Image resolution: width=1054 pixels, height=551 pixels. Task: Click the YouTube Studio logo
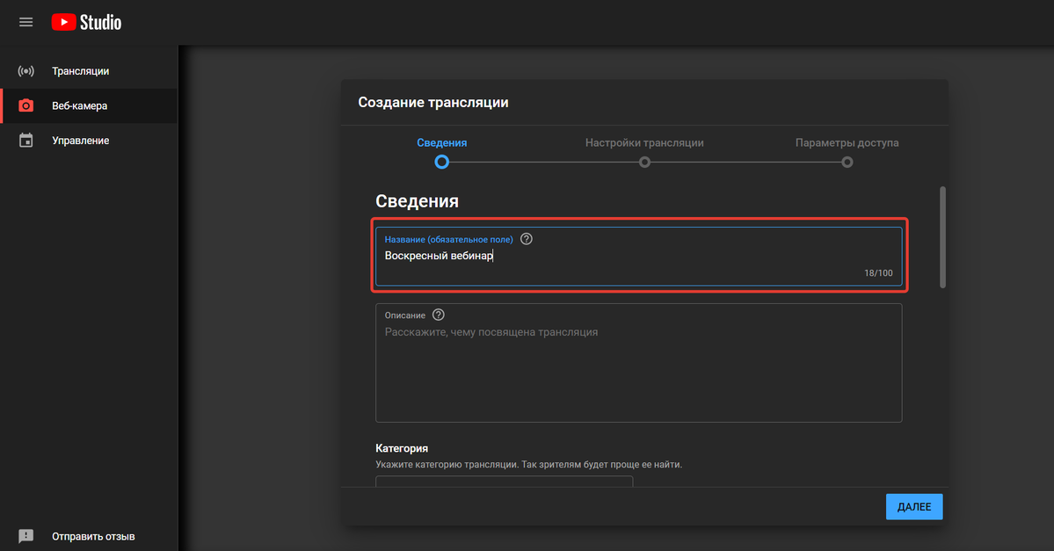(x=87, y=22)
